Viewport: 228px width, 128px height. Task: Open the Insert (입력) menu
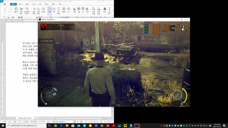pos(27,4)
